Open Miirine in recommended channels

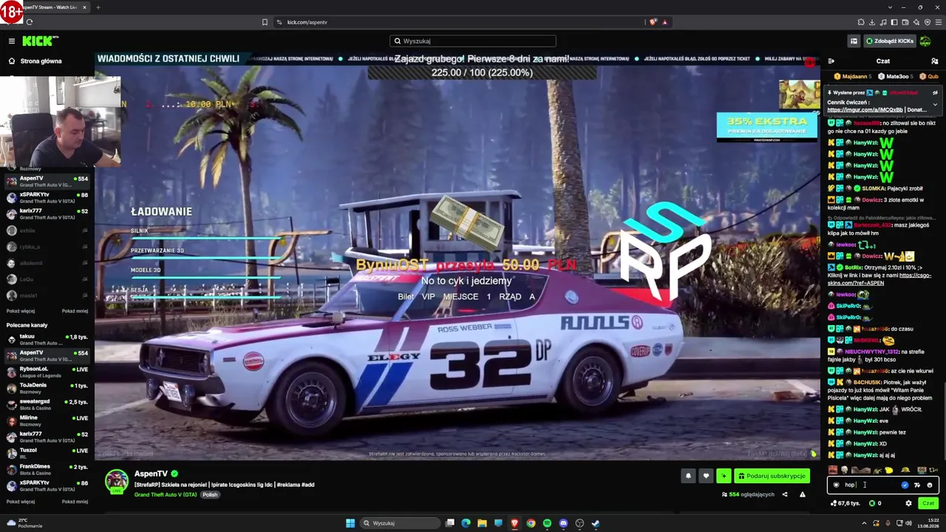(x=47, y=420)
